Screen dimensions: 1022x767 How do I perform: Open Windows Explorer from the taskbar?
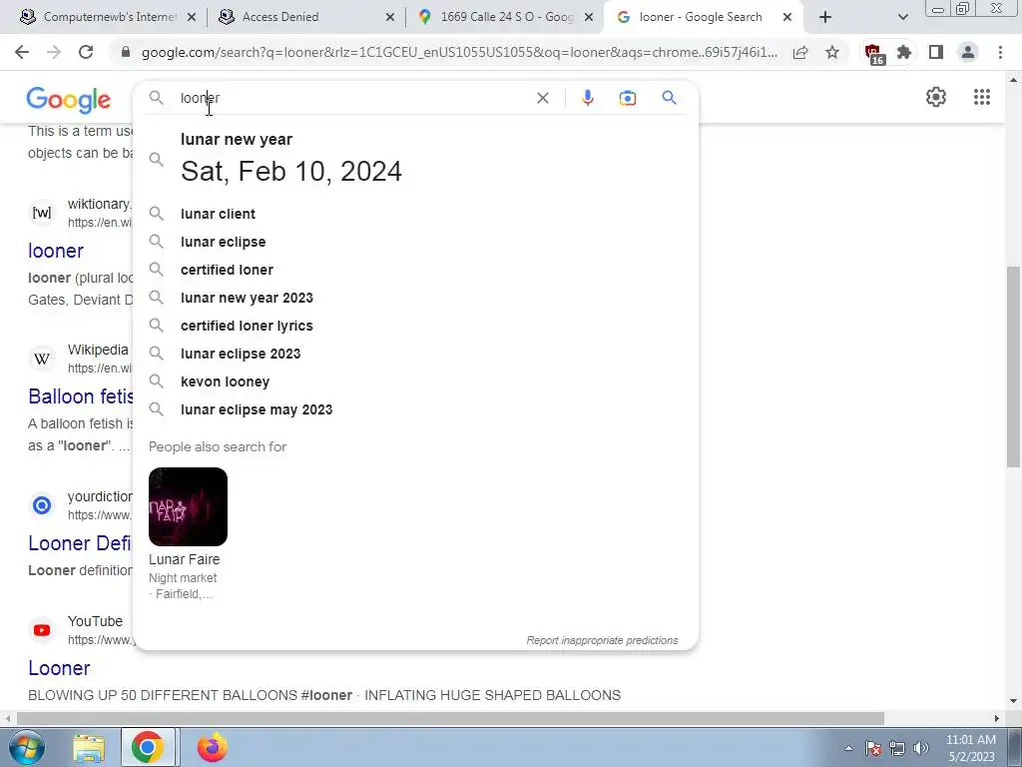[89, 748]
